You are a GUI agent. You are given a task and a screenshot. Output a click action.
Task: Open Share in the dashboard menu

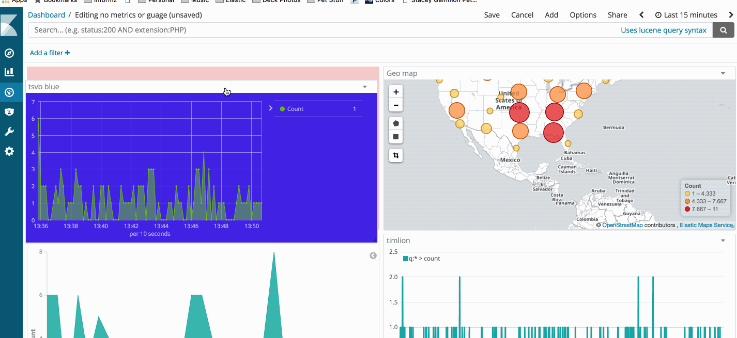pyautogui.click(x=617, y=15)
